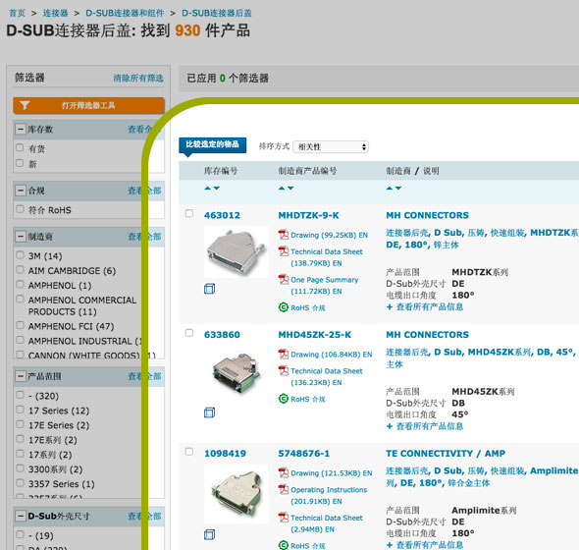Go to D-SUB连接器和组件 breadcrumb
The height and width of the screenshot is (550, 579).
tap(125, 13)
